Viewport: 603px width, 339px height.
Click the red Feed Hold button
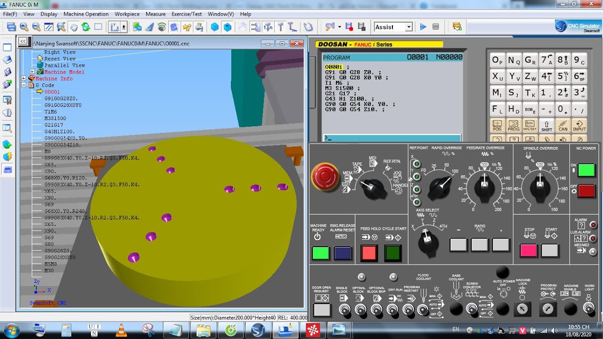(x=369, y=253)
